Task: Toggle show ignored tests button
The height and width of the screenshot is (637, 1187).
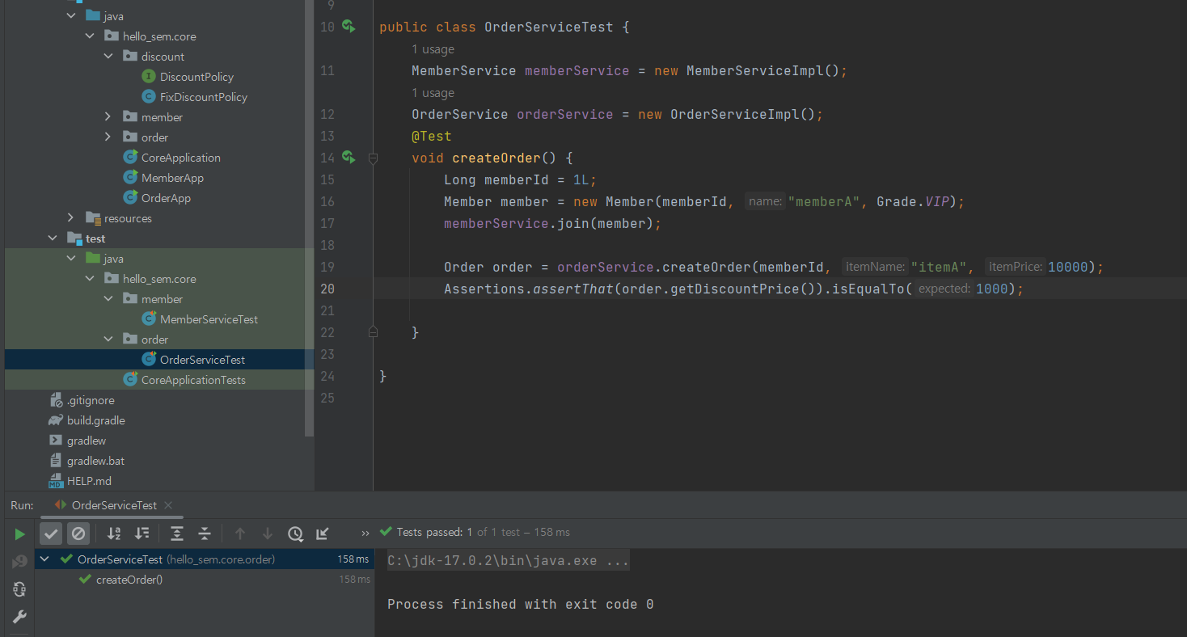Action: click(78, 534)
